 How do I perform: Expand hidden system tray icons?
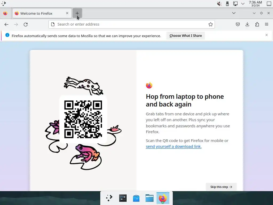click(243, 4)
